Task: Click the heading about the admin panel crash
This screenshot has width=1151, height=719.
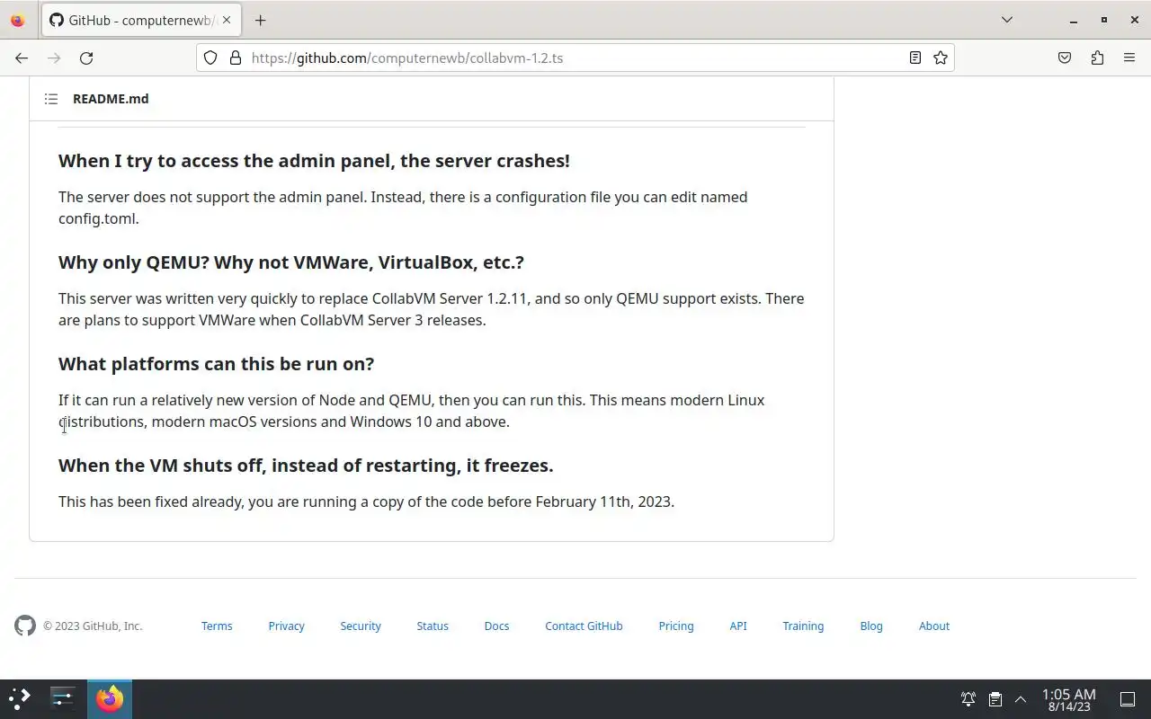Action: [x=314, y=161]
